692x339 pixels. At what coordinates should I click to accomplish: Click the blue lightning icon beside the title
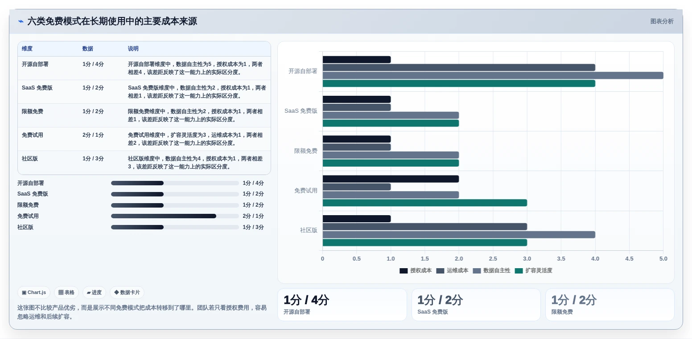(21, 21)
